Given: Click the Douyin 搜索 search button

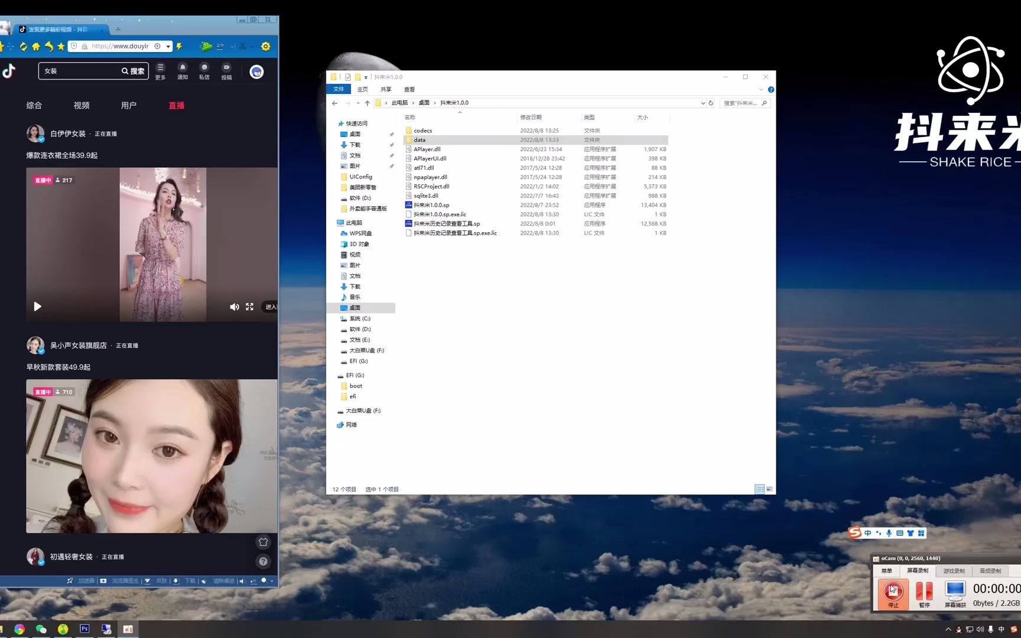Looking at the screenshot, I should coord(134,71).
